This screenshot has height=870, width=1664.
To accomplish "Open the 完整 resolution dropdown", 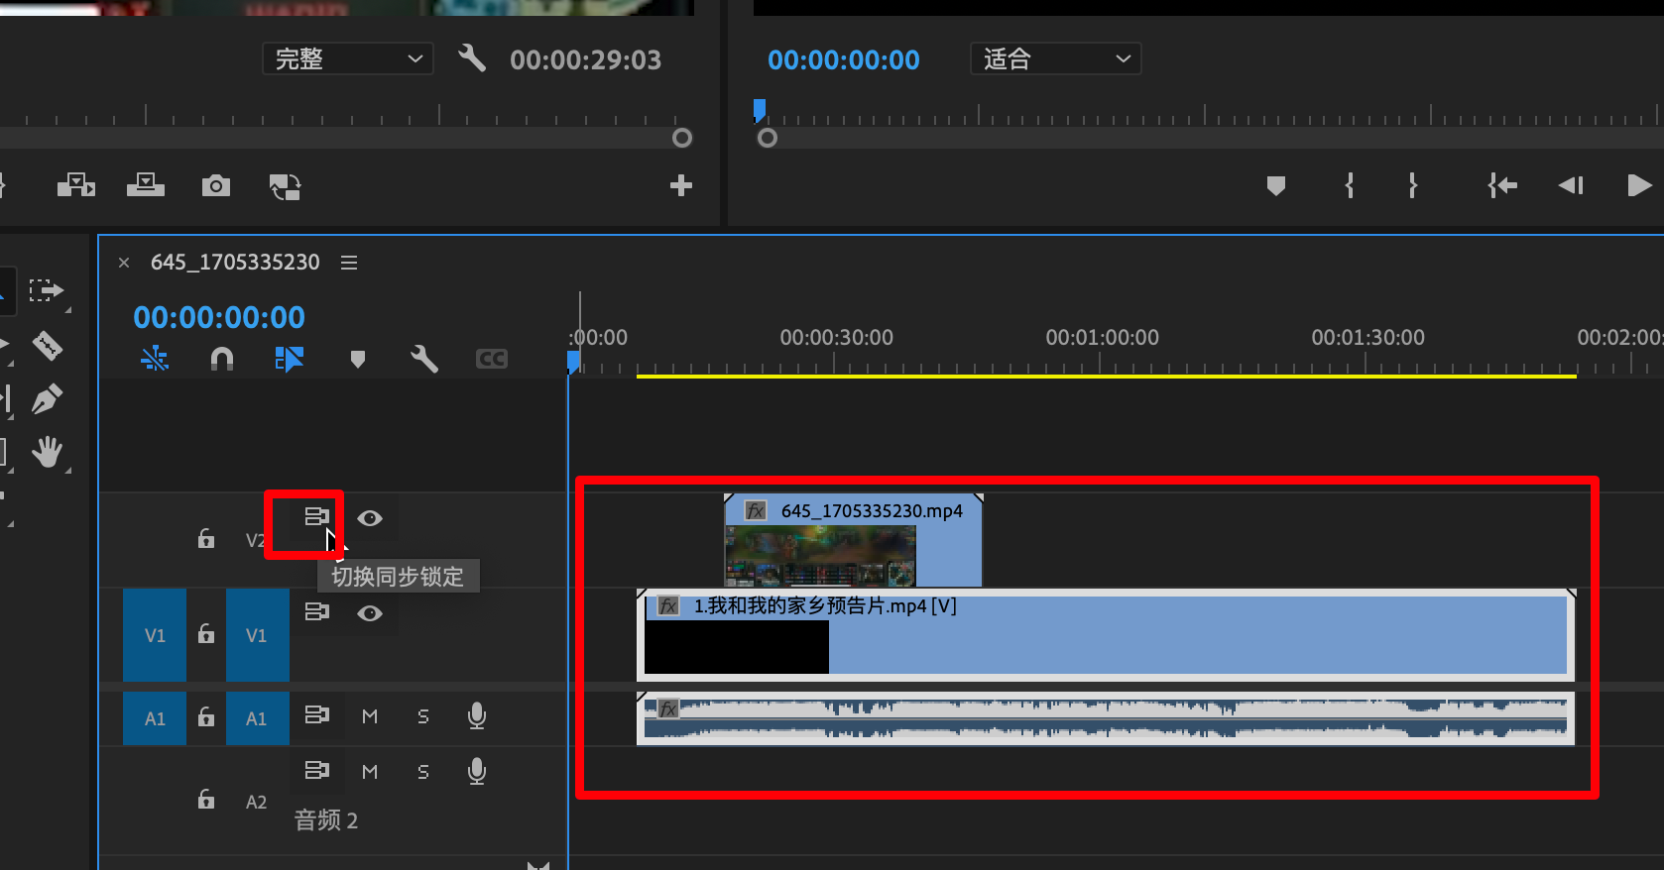I will click(x=347, y=59).
